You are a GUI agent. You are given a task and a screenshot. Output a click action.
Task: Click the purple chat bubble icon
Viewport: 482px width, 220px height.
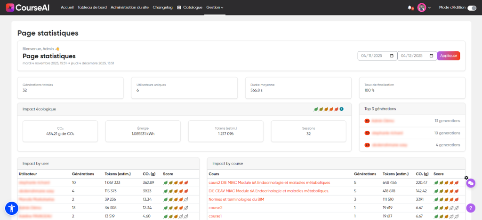pos(470,183)
